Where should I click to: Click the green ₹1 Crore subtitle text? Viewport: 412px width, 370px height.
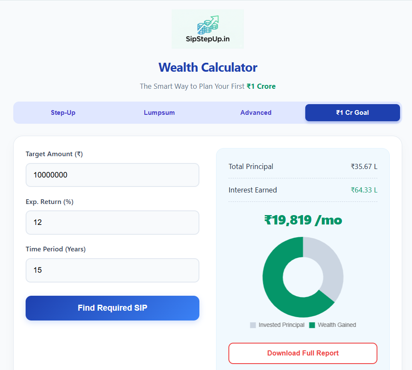pos(261,86)
